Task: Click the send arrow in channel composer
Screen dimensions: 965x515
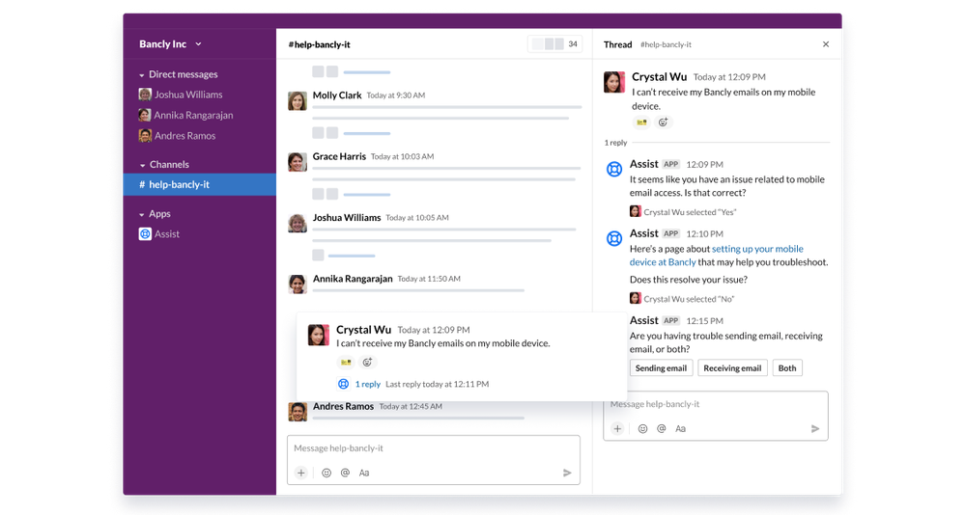Action: (x=567, y=474)
